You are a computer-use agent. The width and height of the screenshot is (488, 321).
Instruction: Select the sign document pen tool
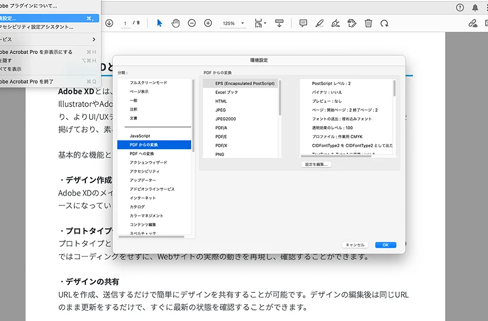point(335,23)
